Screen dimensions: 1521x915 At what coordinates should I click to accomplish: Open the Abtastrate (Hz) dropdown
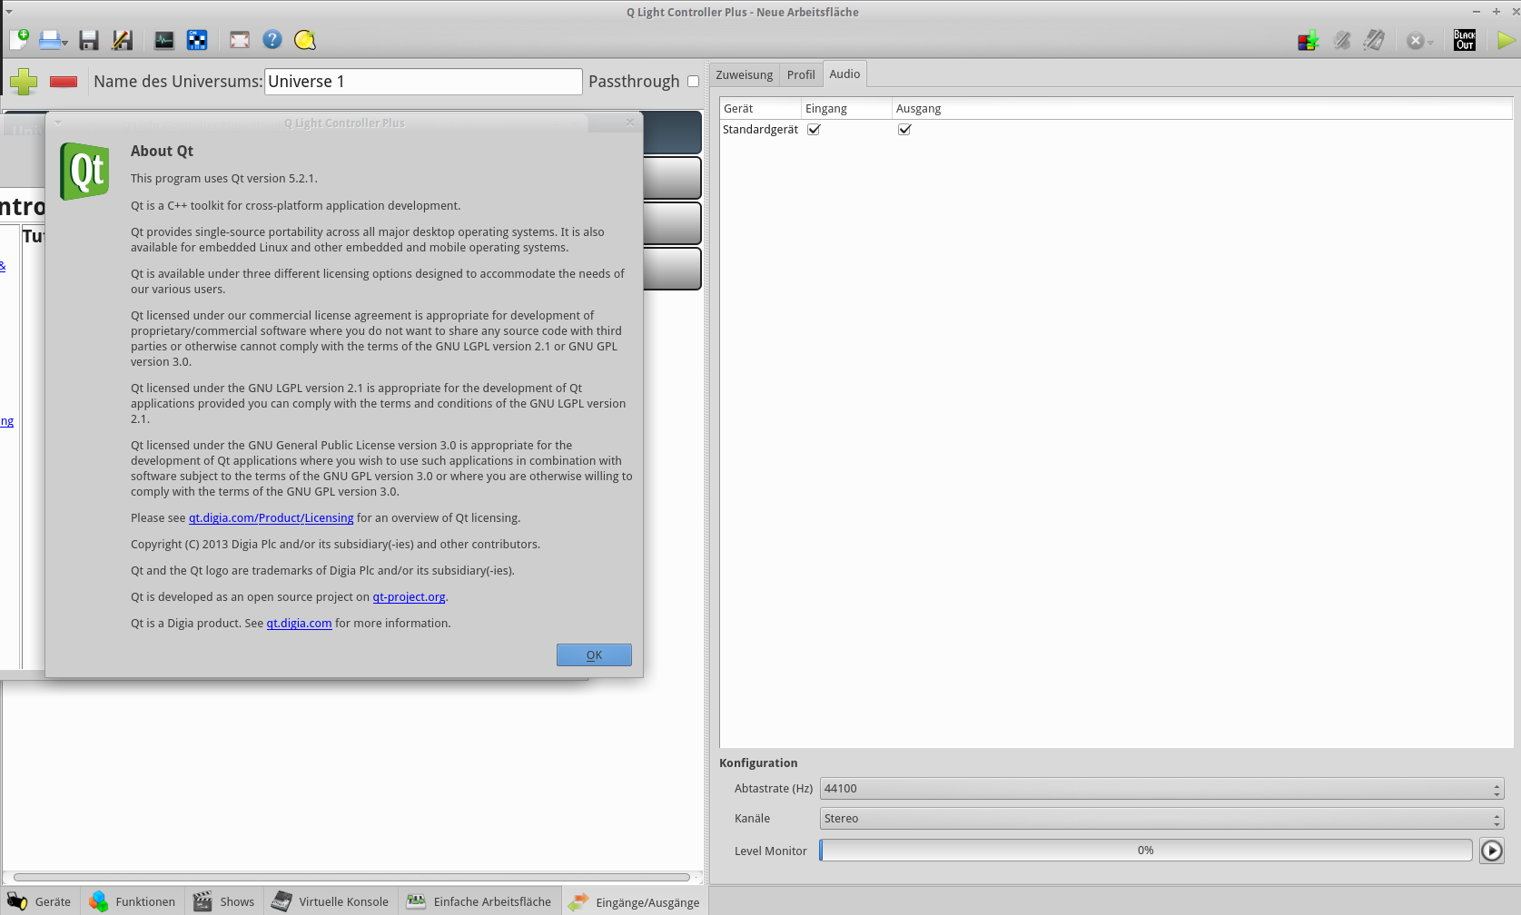(1162, 789)
